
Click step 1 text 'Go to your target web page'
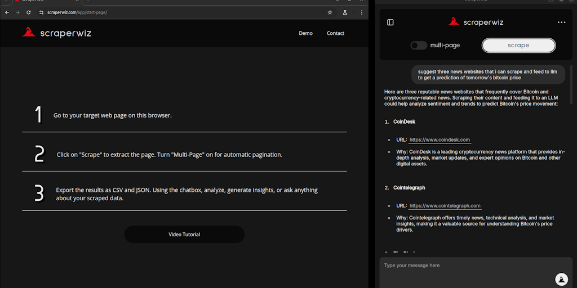[x=113, y=115]
